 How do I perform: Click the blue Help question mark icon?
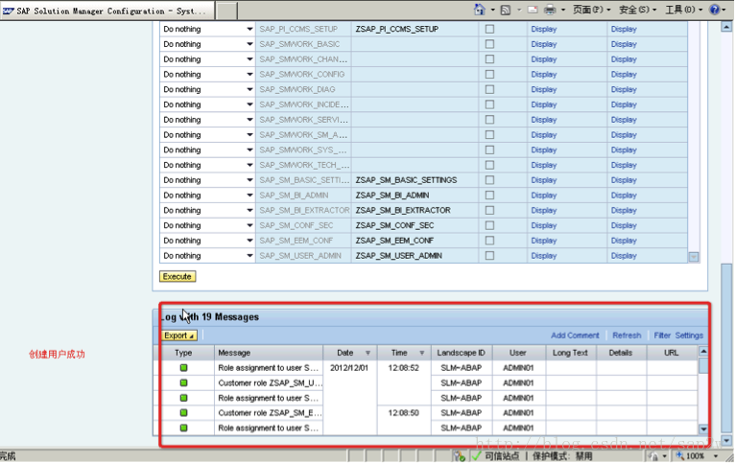715,10
